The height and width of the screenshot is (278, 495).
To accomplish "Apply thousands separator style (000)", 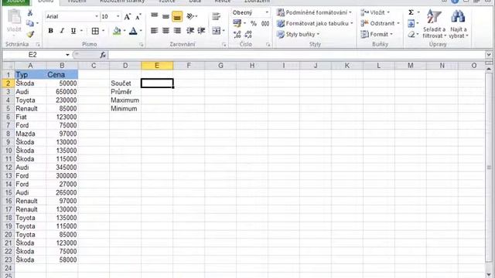I will point(265,23).
